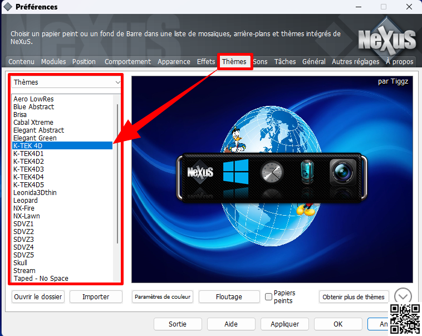Click the clock icon in the dock preview
Screen dimensions: 422x336
click(x=272, y=172)
